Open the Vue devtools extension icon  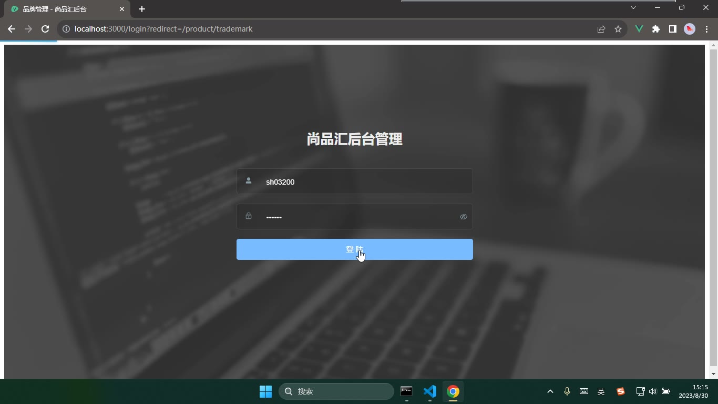point(639,29)
